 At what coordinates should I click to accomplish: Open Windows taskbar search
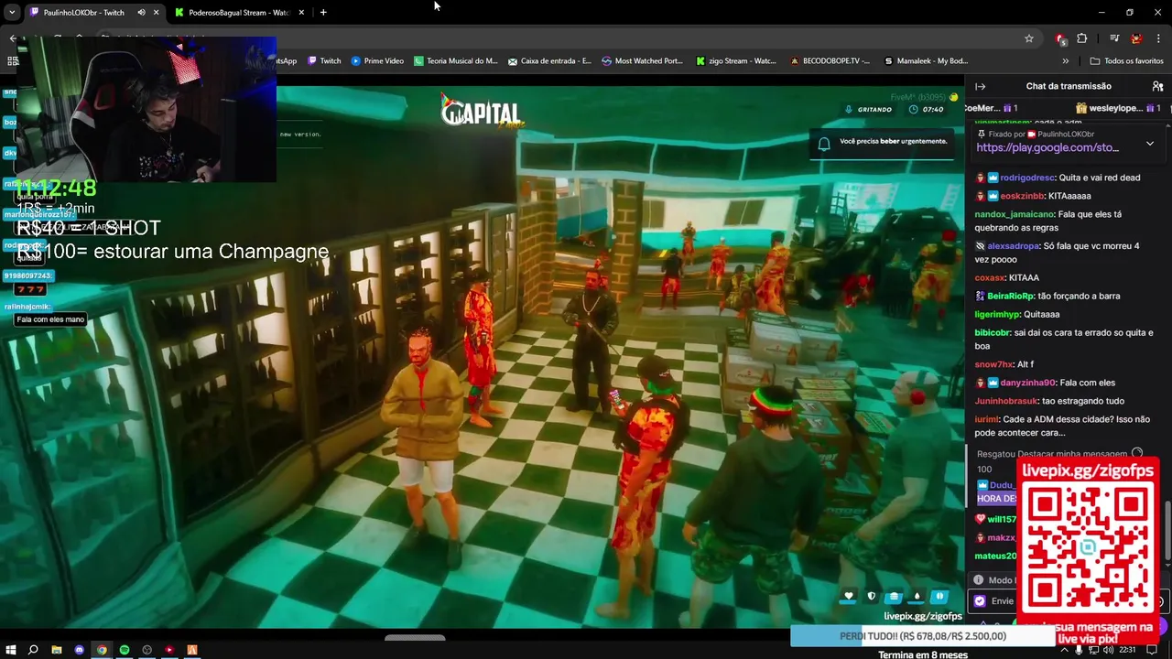pos(33,650)
